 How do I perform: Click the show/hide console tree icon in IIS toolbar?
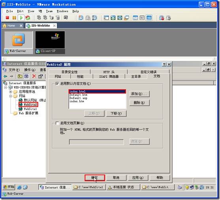(x=26, y=76)
